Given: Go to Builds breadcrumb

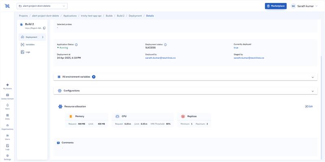Looking at the screenshot, I should click(x=109, y=16).
